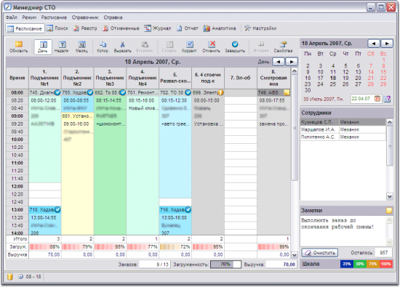400x287 pixels.
Task: Click the yellow note icon in Заметки header
Action: [x=389, y=211]
